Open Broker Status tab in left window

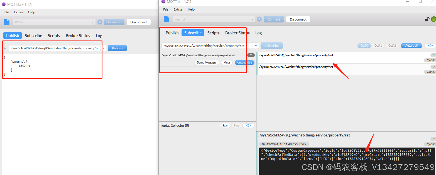point(78,35)
